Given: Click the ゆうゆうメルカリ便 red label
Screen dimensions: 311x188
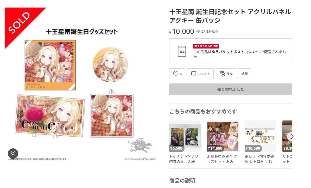Looking at the screenshot, I should 206,46.
